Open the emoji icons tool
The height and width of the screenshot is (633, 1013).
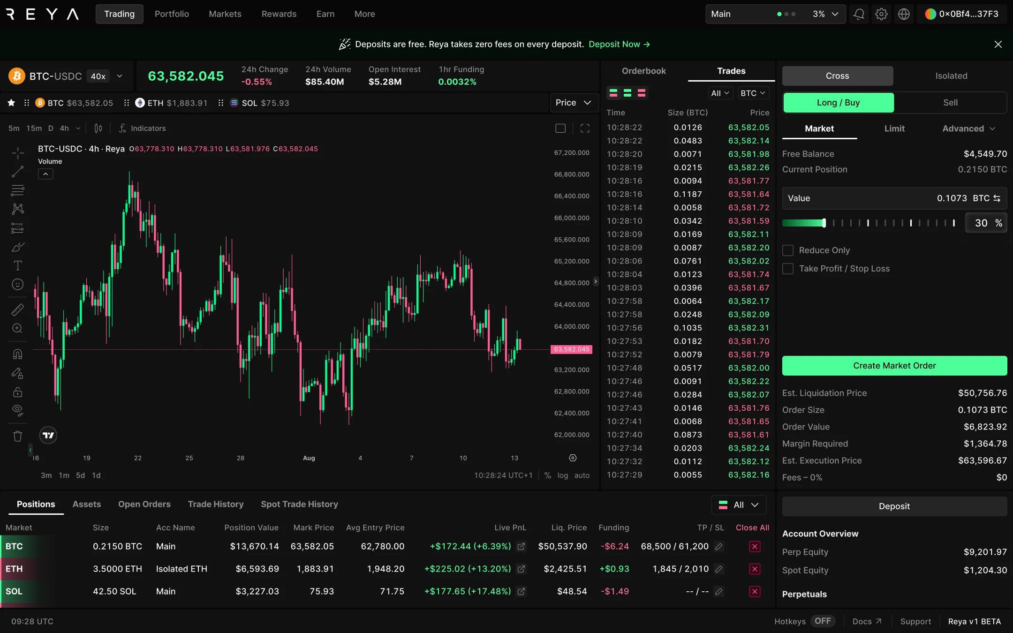point(17,284)
